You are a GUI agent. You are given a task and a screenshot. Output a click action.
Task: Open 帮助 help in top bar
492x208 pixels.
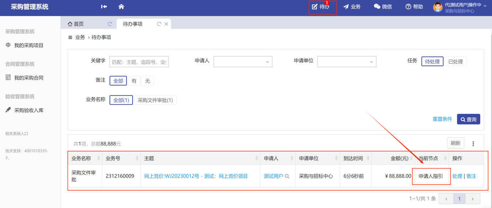pyautogui.click(x=414, y=7)
